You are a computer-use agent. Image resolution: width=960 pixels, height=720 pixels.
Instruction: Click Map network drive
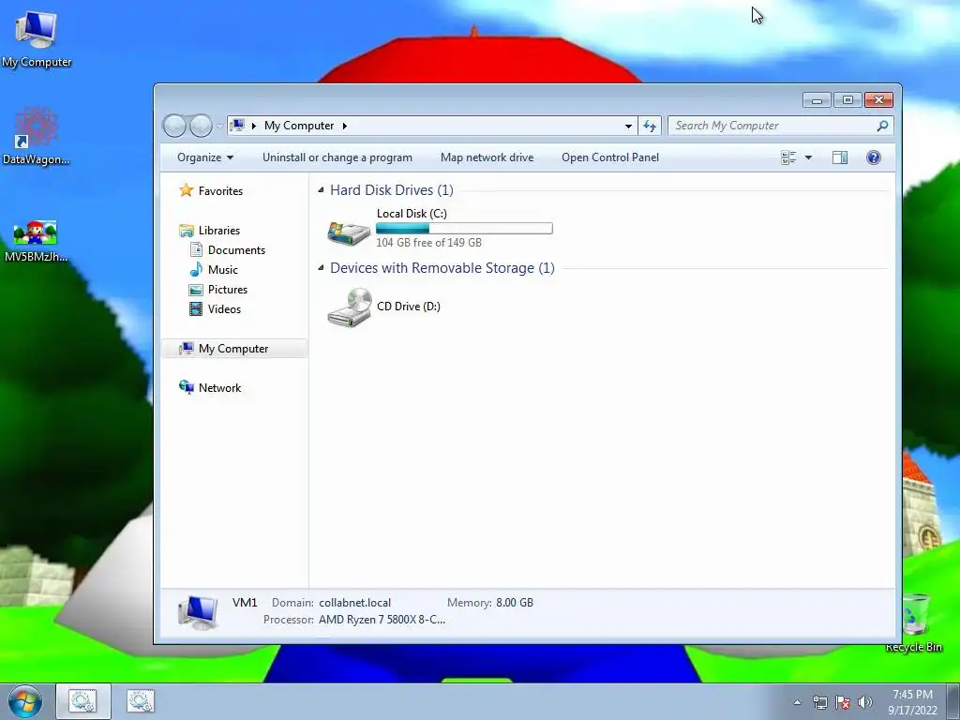pos(487,157)
